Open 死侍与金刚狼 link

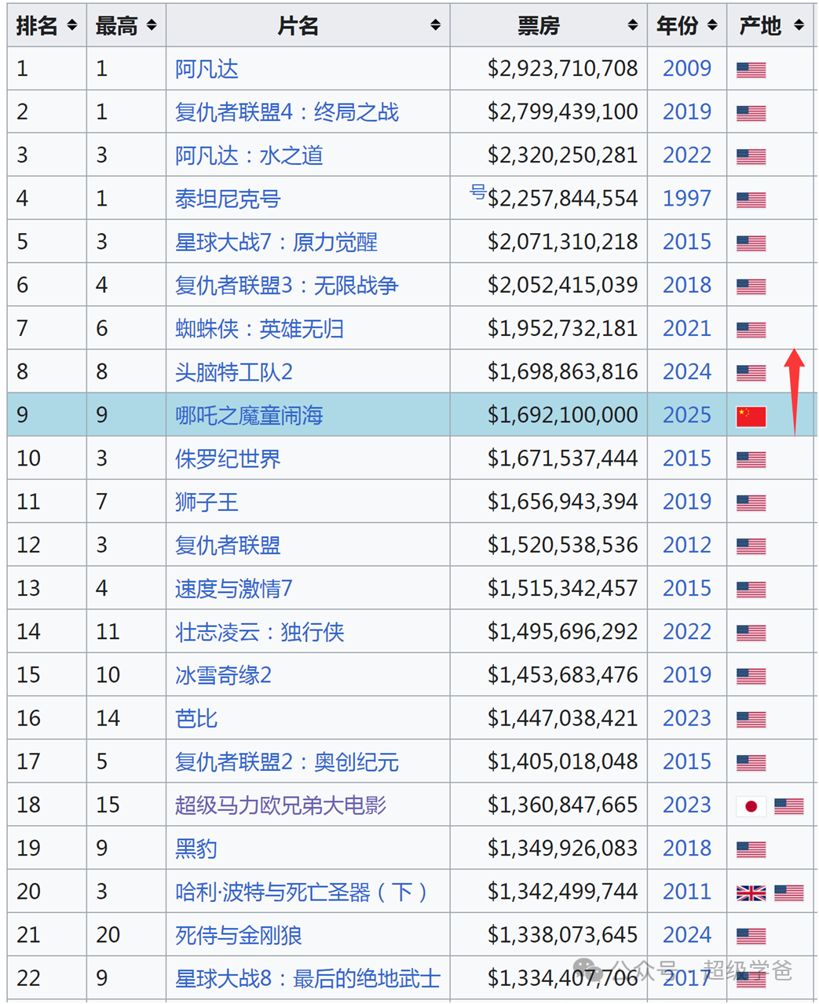click(x=239, y=935)
